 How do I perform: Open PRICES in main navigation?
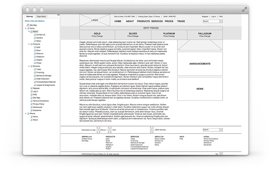pyautogui.click(x=169, y=21)
